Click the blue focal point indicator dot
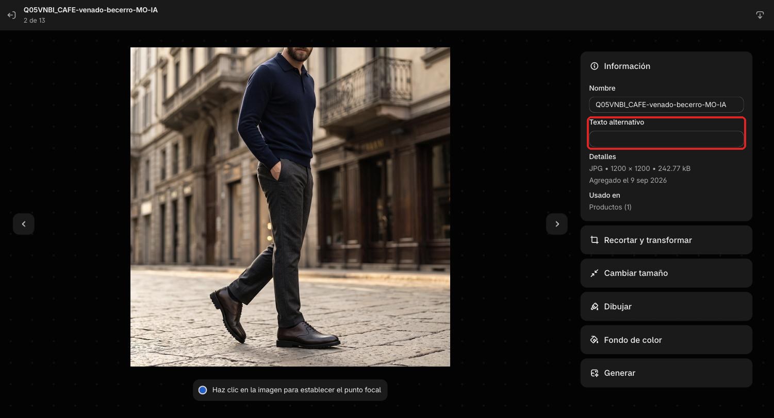The image size is (774, 418). [203, 390]
